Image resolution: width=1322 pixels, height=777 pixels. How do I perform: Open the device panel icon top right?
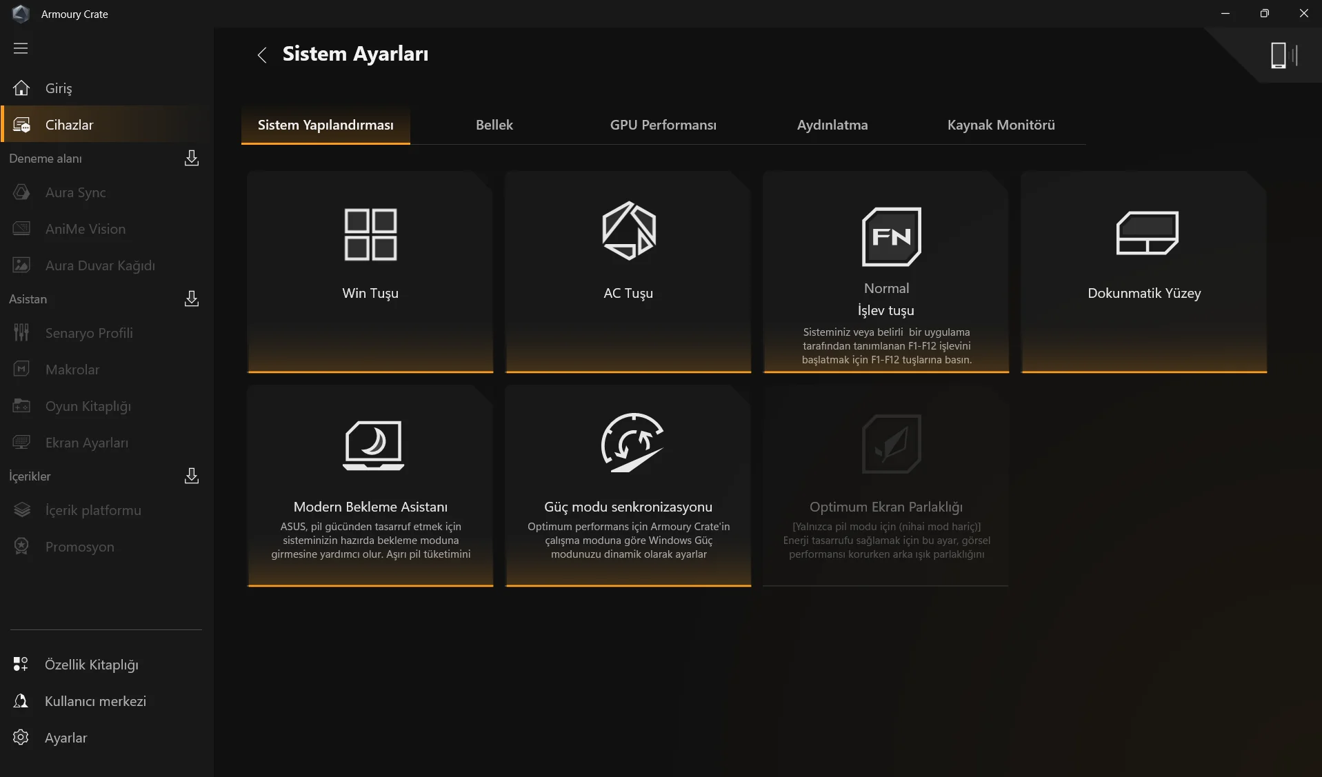point(1284,55)
